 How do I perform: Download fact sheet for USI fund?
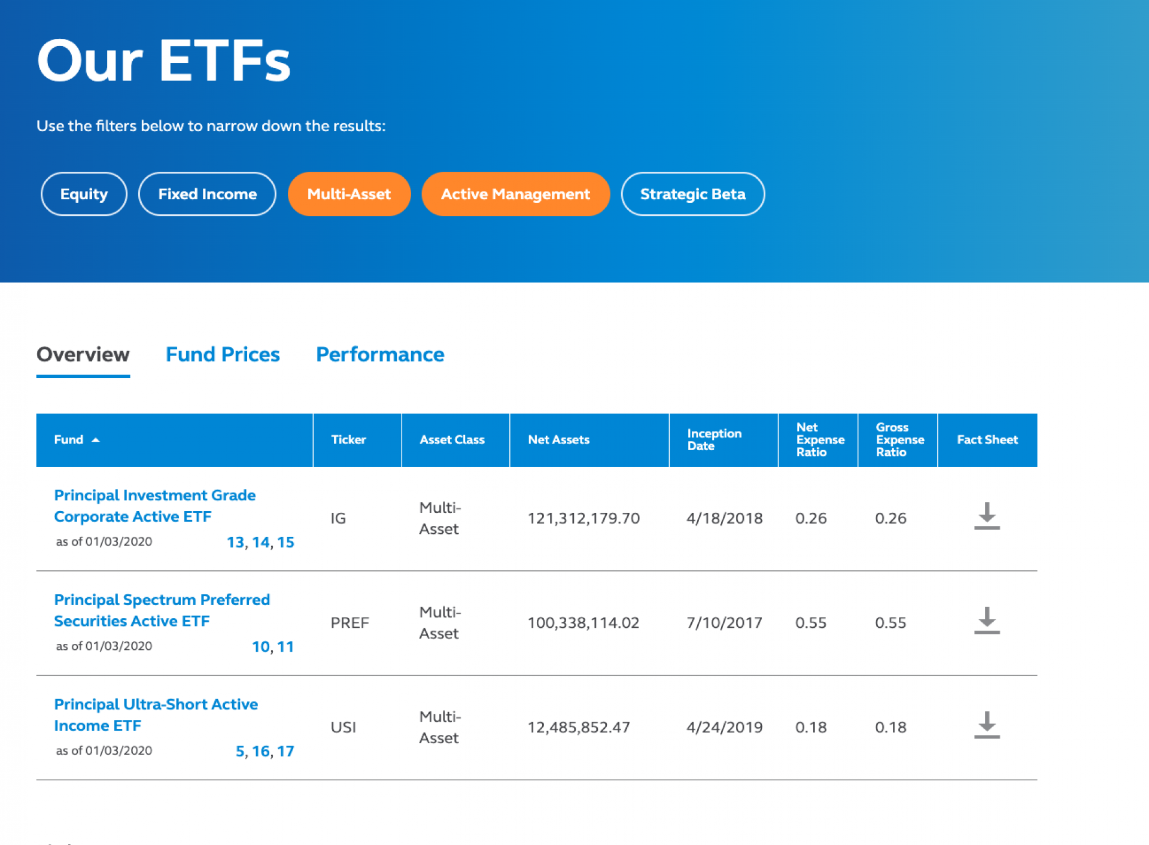pyautogui.click(x=986, y=725)
